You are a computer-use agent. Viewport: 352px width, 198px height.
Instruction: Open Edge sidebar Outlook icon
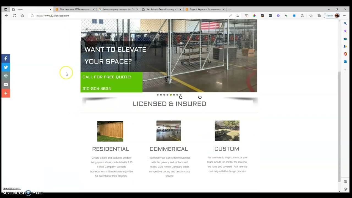coord(345,61)
